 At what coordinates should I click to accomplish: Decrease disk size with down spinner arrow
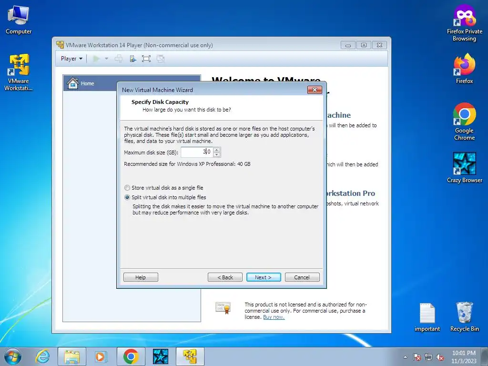[217, 155]
